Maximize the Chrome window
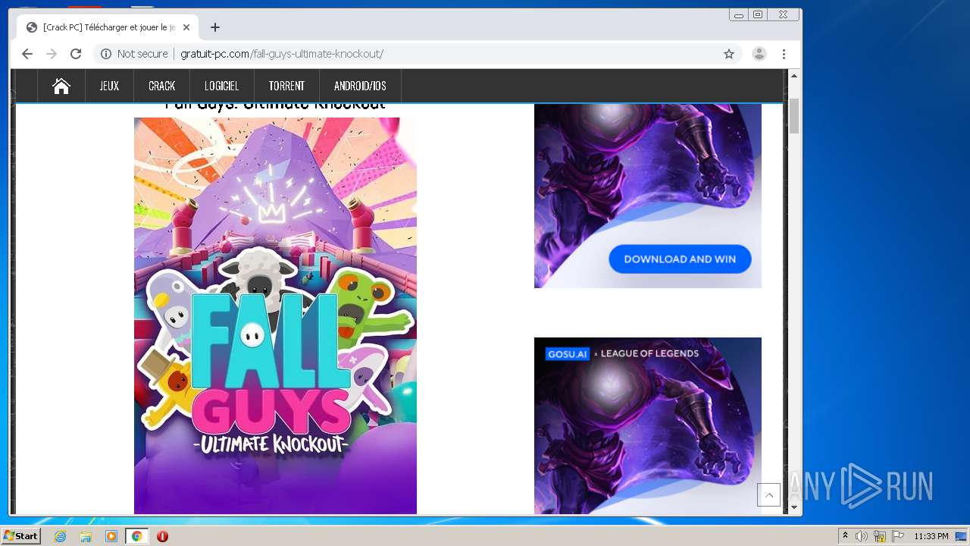This screenshot has width=970, height=546. 758,14
